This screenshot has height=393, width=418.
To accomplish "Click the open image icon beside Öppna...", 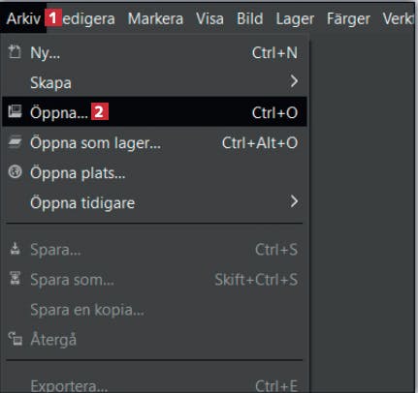I will 15,111.
